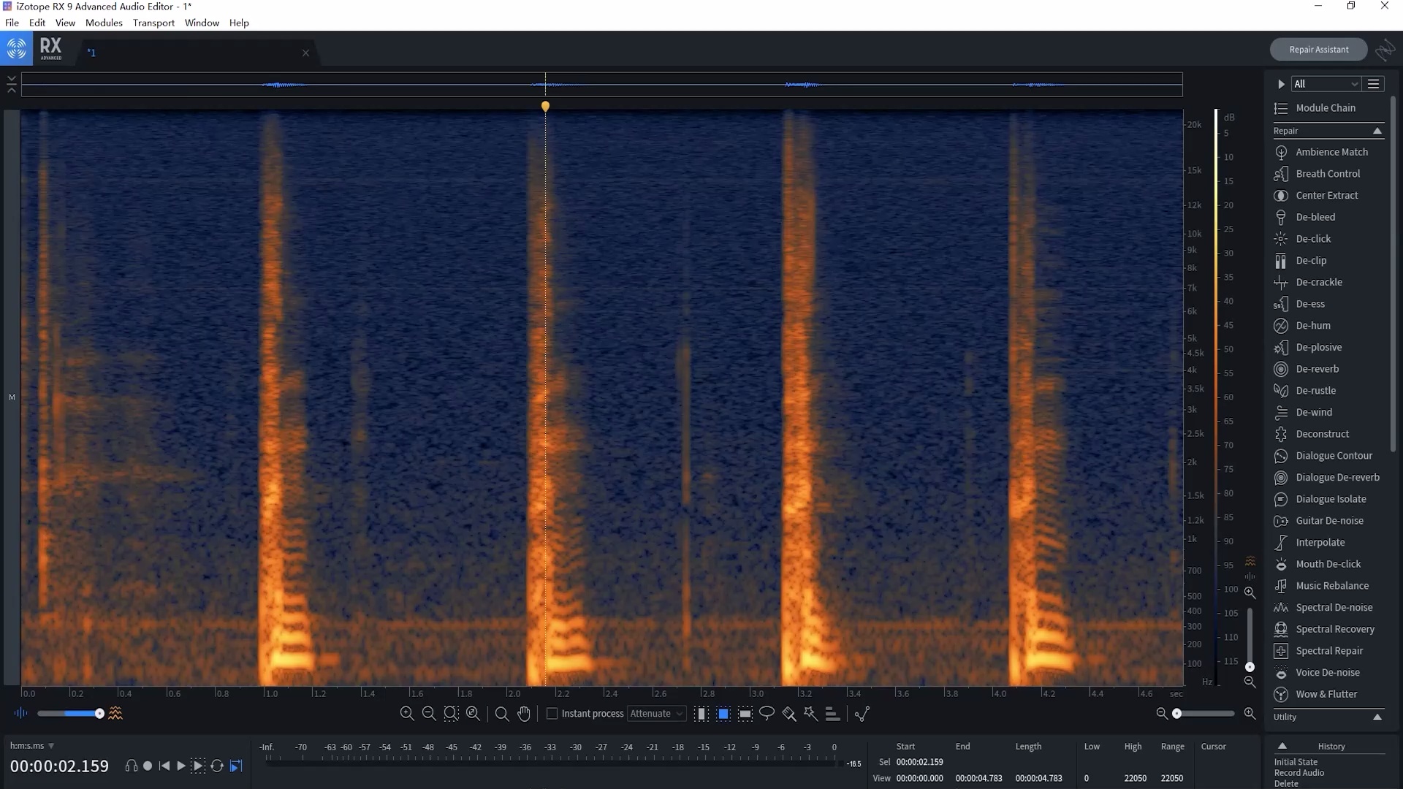Collapse the overview waveform panel
The height and width of the screenshot is (789, 1403).
click(11, 84)
